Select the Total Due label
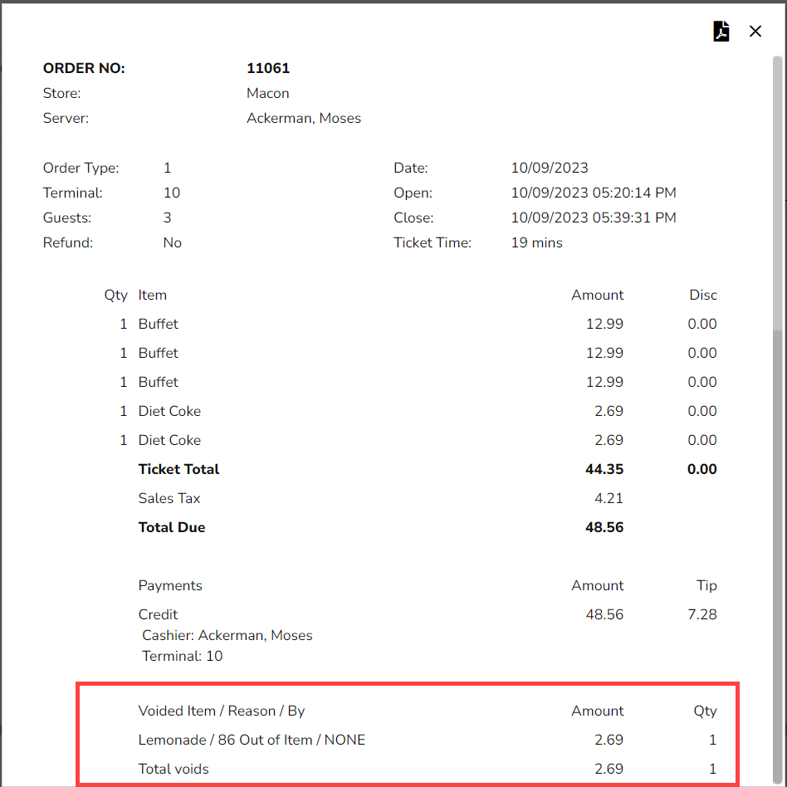This screenshot has height=787, width=787. [x=172, y=527]
